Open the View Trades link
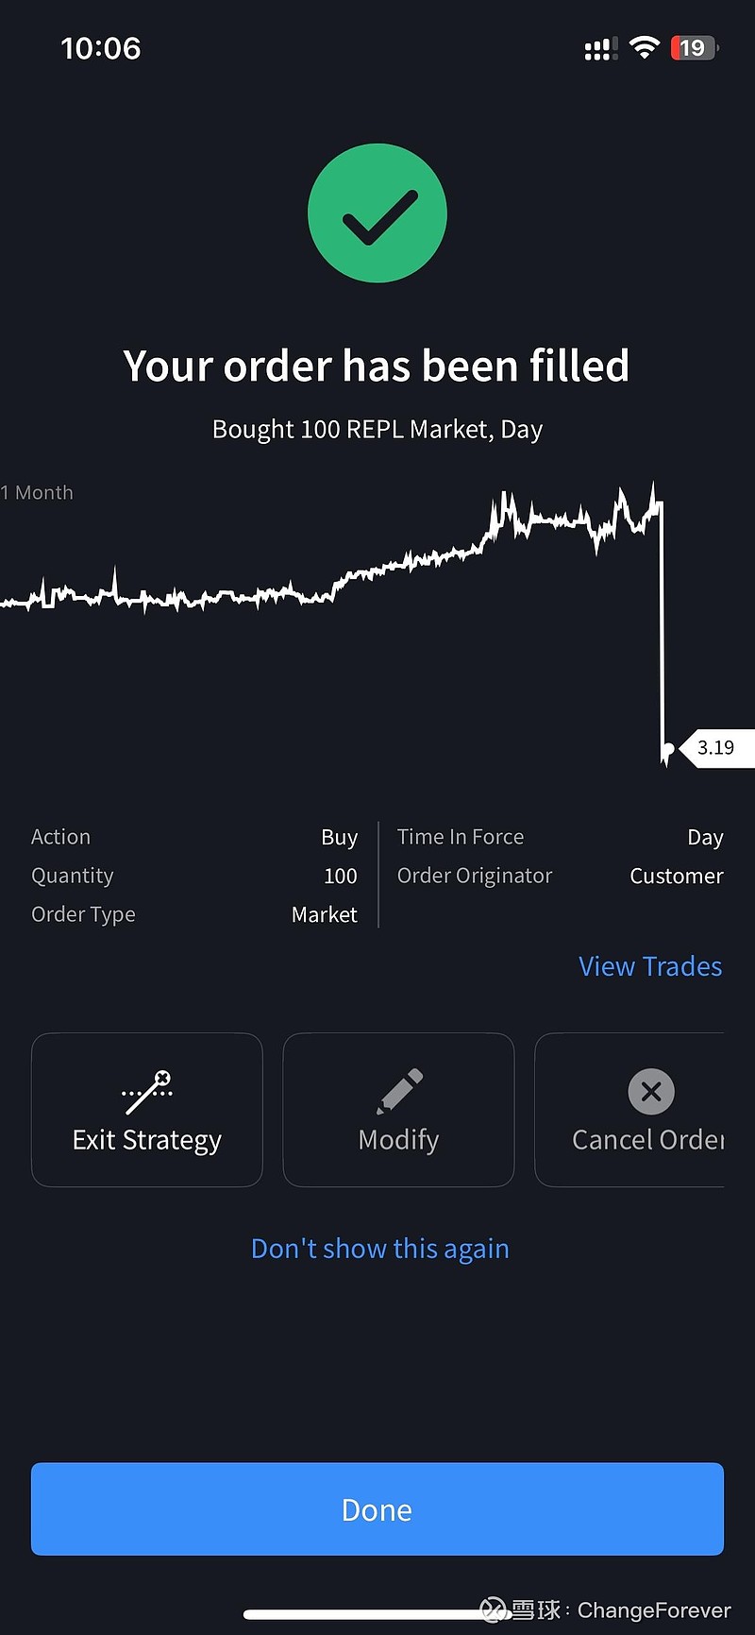 pyautogui.click(x=650, y=966)
